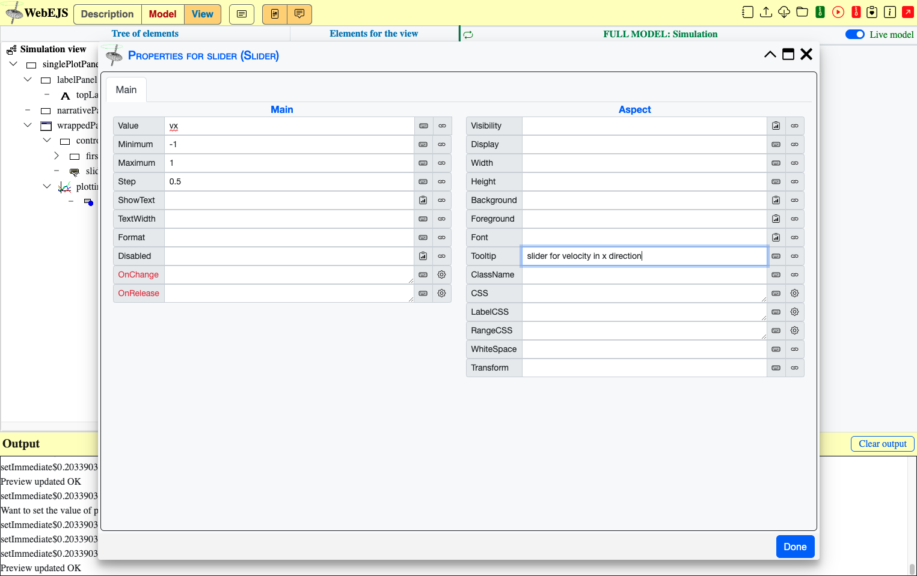
Task: Collapse the singlePlotPanel tree node
Action: [x=13, y=64]
